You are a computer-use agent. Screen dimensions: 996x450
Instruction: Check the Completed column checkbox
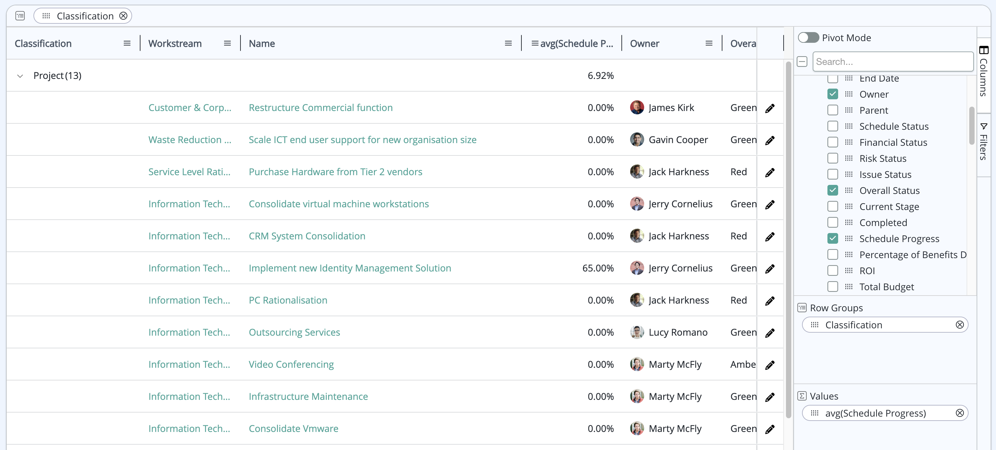point(833,222)
